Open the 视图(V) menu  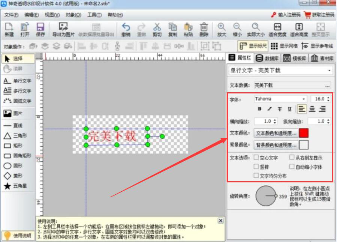[x=52, y=15]
